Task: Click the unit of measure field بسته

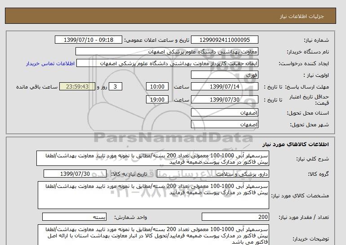Action: coord(74,217)
